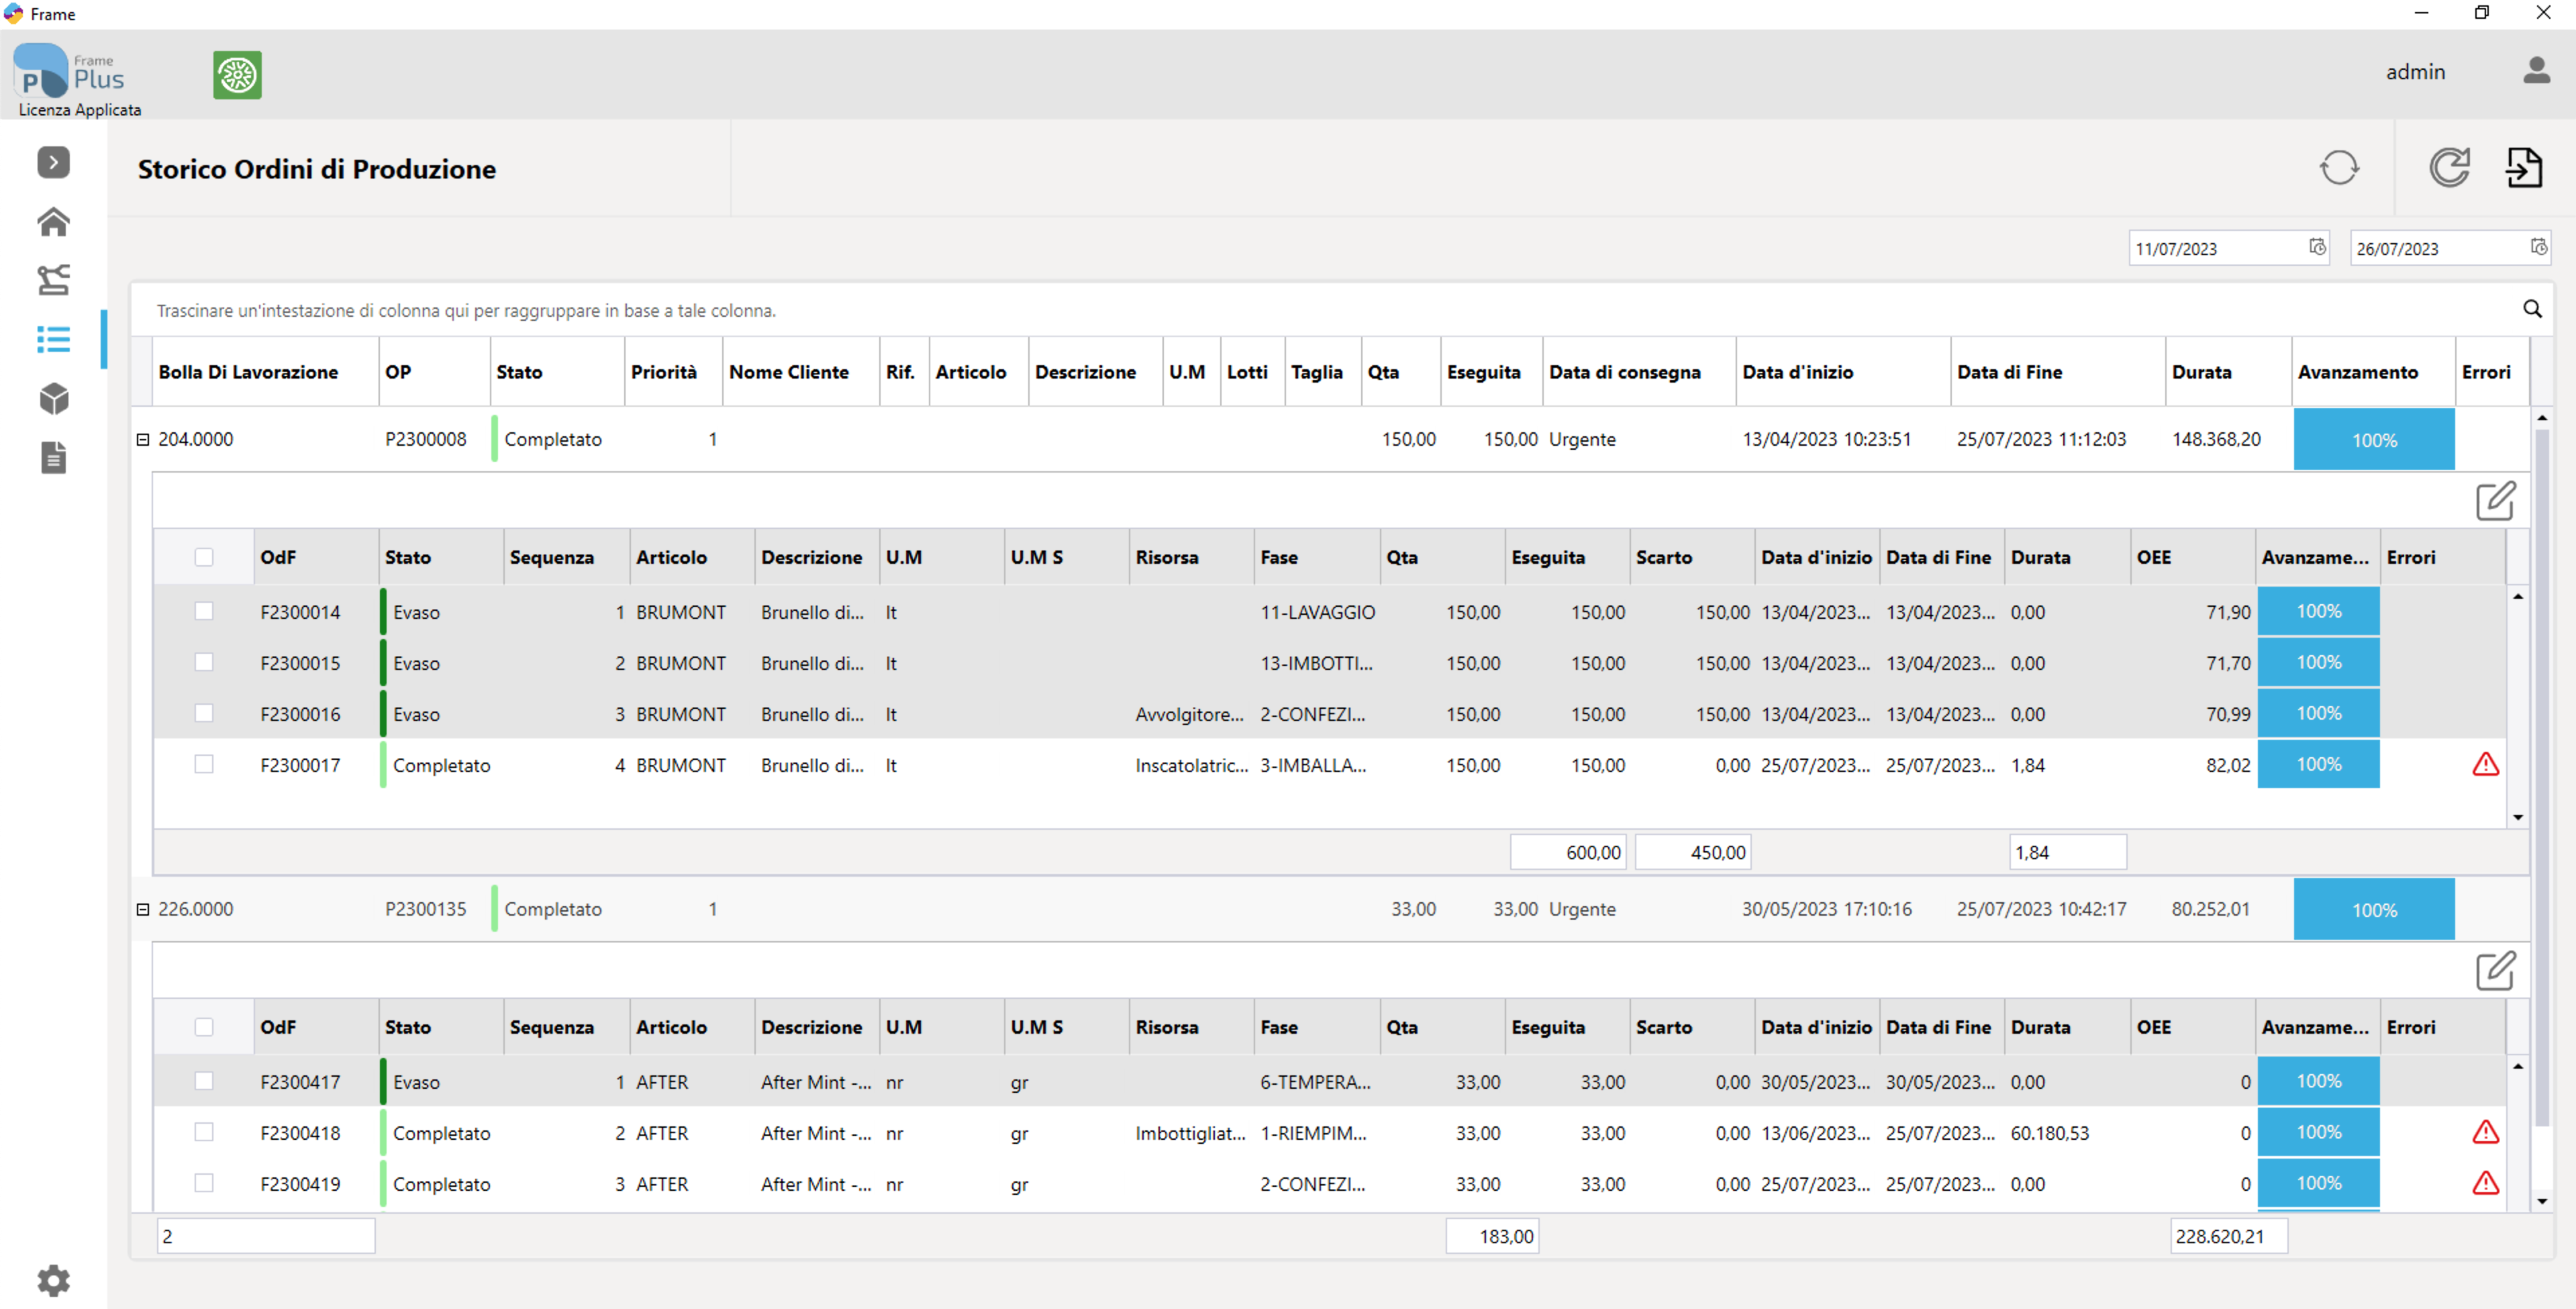Click sub-grid total 600,00 field
This screenshot has width=2576, height=1309.
coord(1568,852)
